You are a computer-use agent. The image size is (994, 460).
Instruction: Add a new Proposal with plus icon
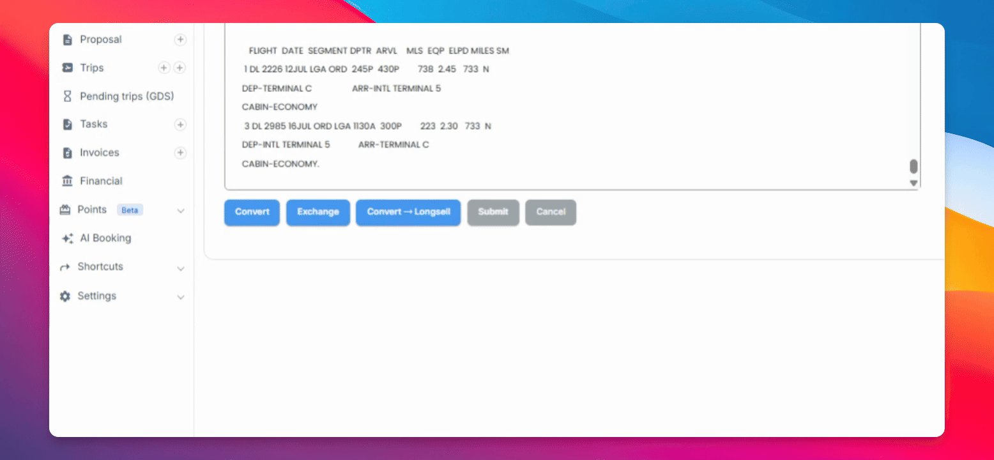[x=181, y=40]
